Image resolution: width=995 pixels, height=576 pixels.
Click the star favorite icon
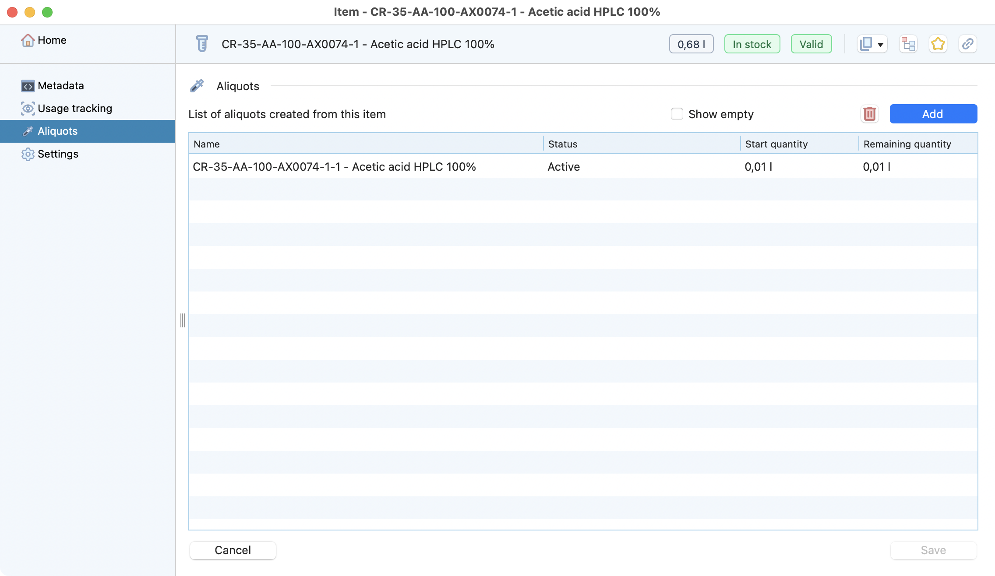[938, 44]
